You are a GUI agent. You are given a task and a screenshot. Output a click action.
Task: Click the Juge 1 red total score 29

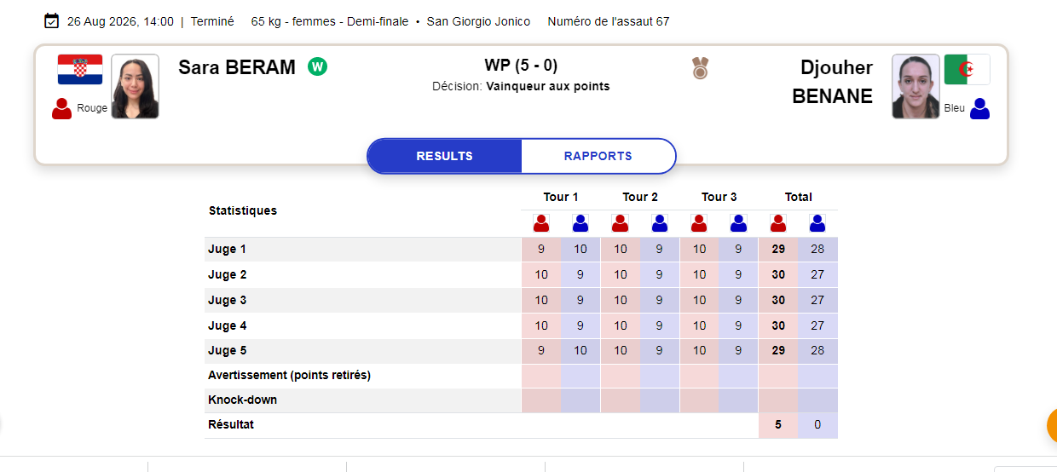point(778,250)
